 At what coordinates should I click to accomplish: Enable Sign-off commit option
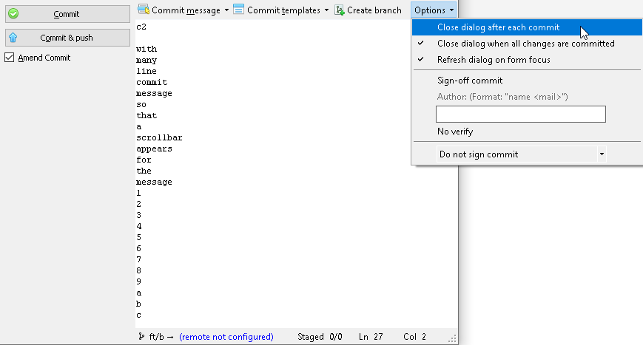coord(527,81)
